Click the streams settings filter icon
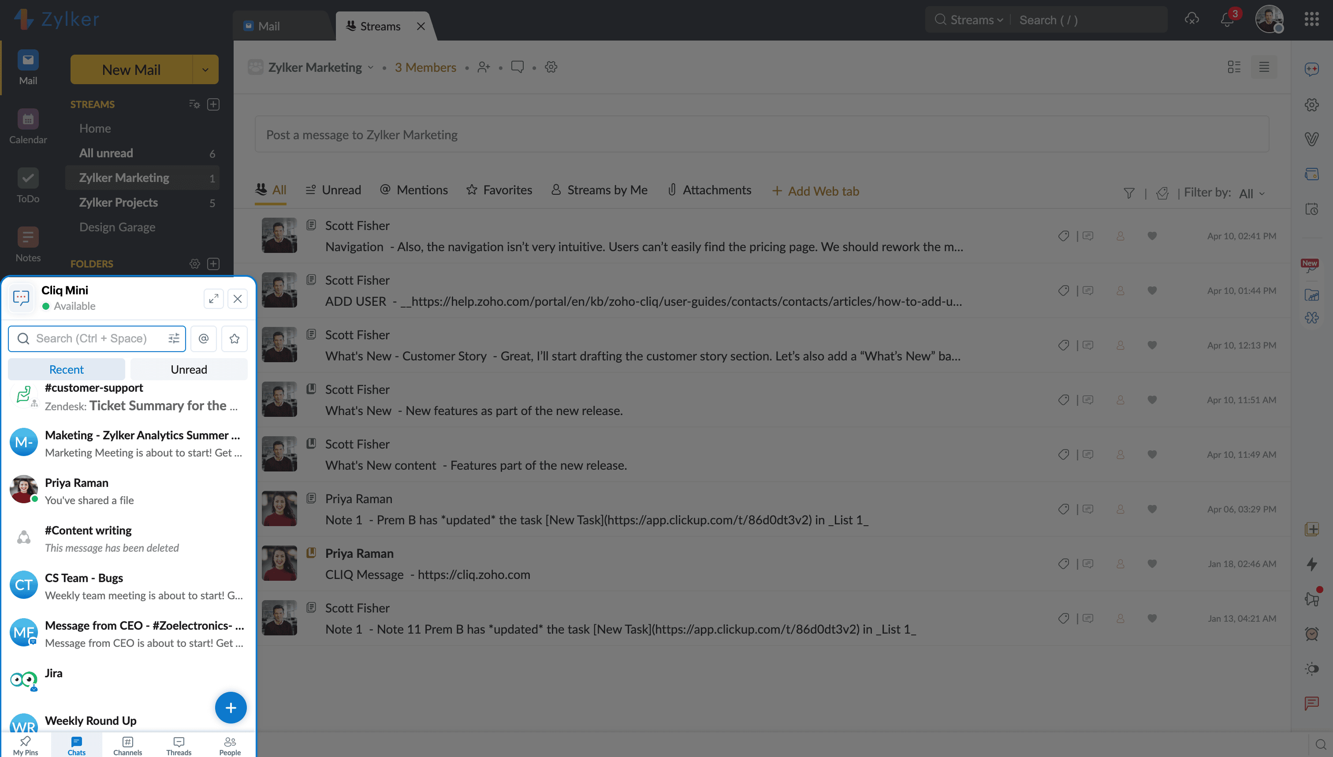 (x=194, y=104)
